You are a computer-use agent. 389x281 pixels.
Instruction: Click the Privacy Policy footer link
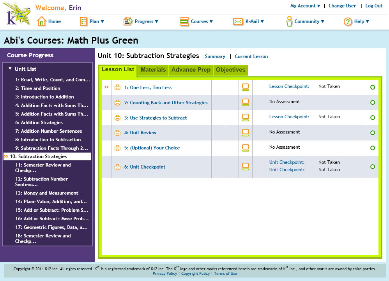pos(165,274)
